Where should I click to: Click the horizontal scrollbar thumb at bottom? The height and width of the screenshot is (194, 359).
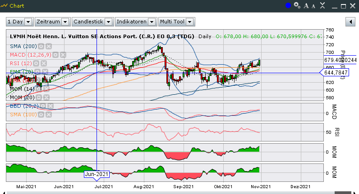click(x=343, y=193)
